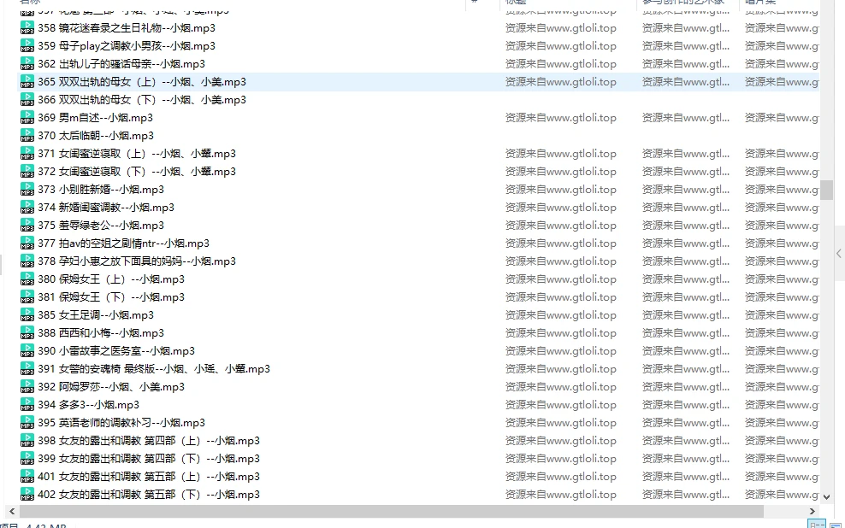Sort by the 参与创作的艺术家 column header

[682, 3]
